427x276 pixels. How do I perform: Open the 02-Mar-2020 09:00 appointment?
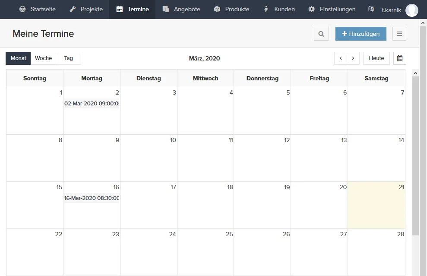click(92, 104)
